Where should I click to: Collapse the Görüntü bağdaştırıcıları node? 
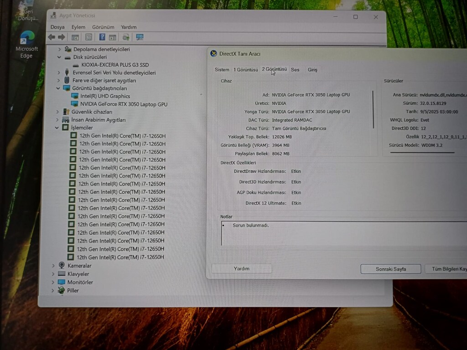[x=58, y=88]
